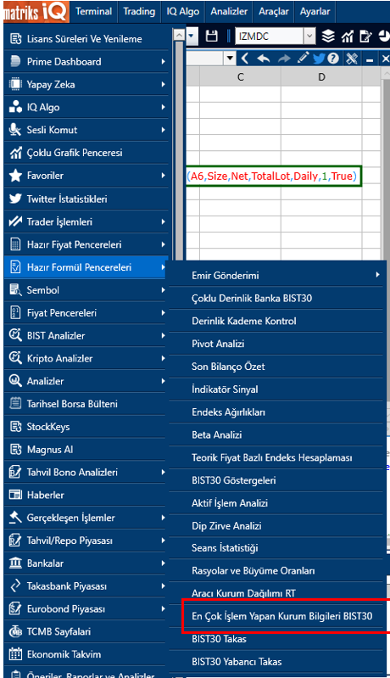Click the Bankalar building icon
This screenshot has height=678, width=390.
coord(15,563)
